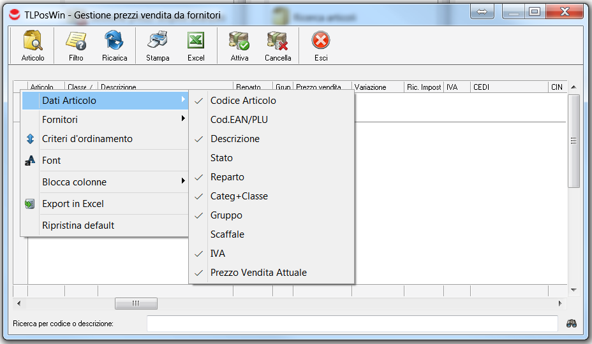The width and height of the screenshot is (592, 344).
Task: Click the binoculars search icon
Action: point(572,324)
